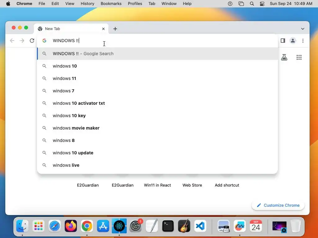Open Chrome three-dot menu
The image size is (318, 238).
[x=303, y=41]
